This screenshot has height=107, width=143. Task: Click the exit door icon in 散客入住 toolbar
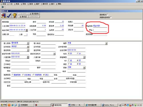[x=4, y=15]
